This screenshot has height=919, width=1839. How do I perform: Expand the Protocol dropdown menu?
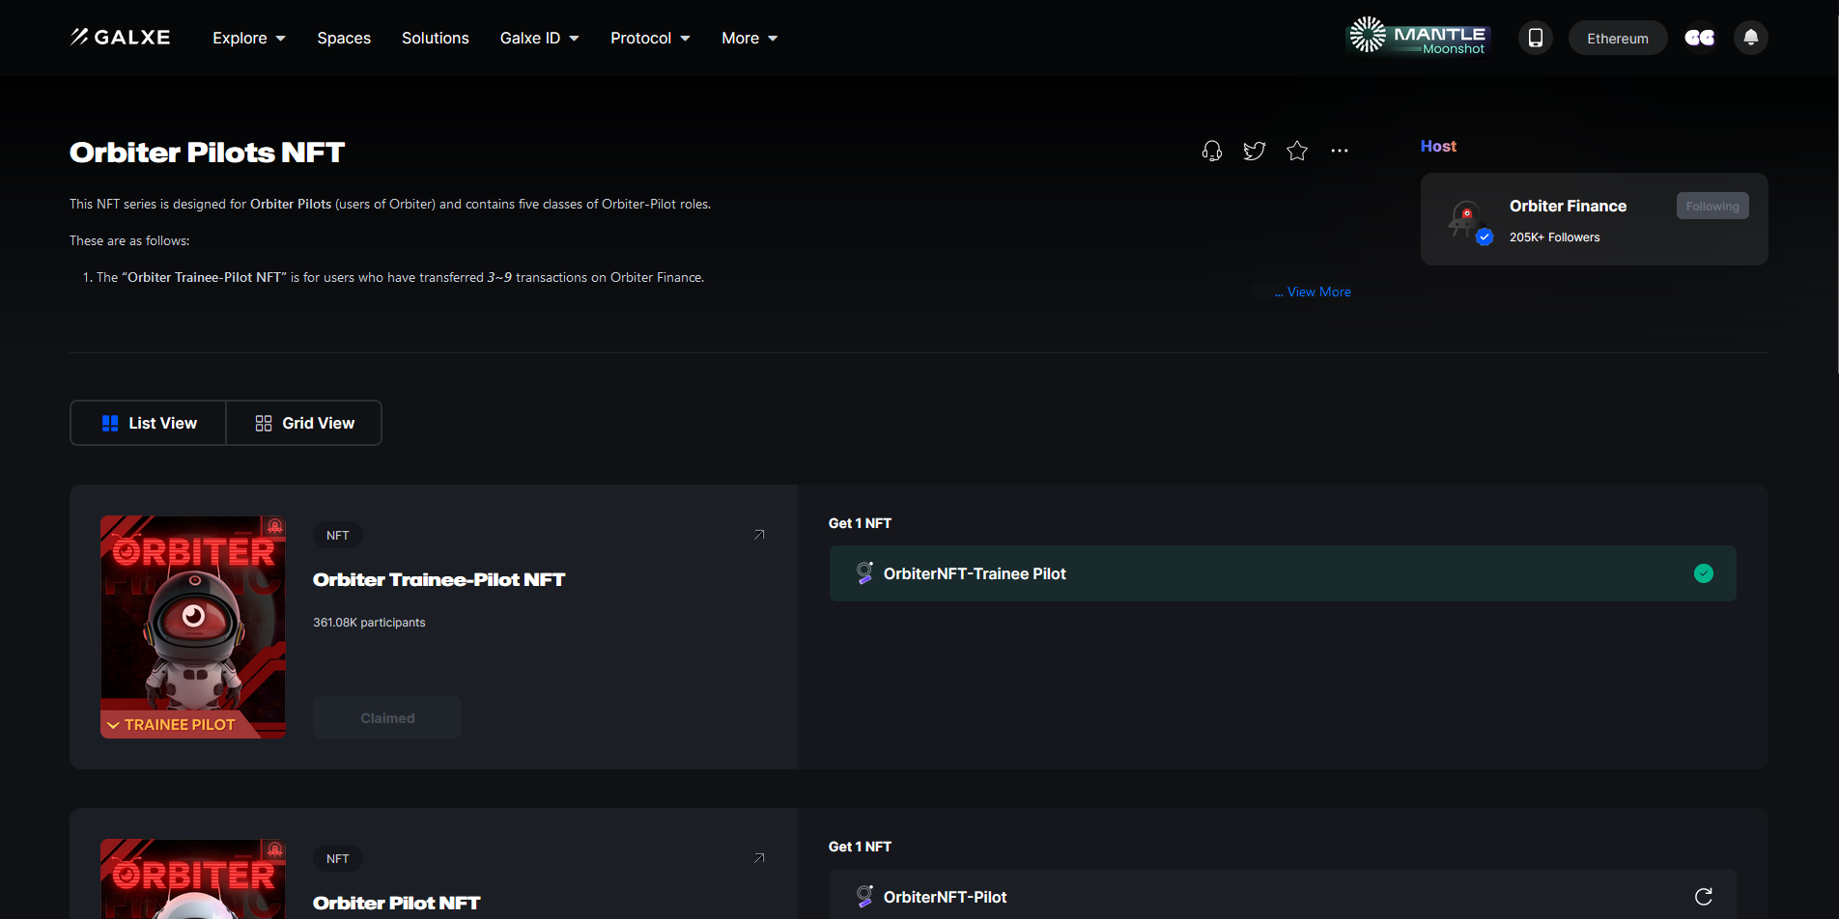[x=650, y=38]
